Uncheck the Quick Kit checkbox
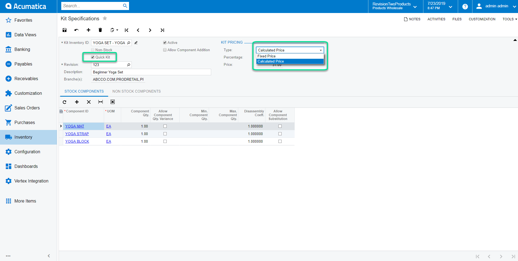The image size is (518, 261). pyautogui.click(x=93, y=57)
